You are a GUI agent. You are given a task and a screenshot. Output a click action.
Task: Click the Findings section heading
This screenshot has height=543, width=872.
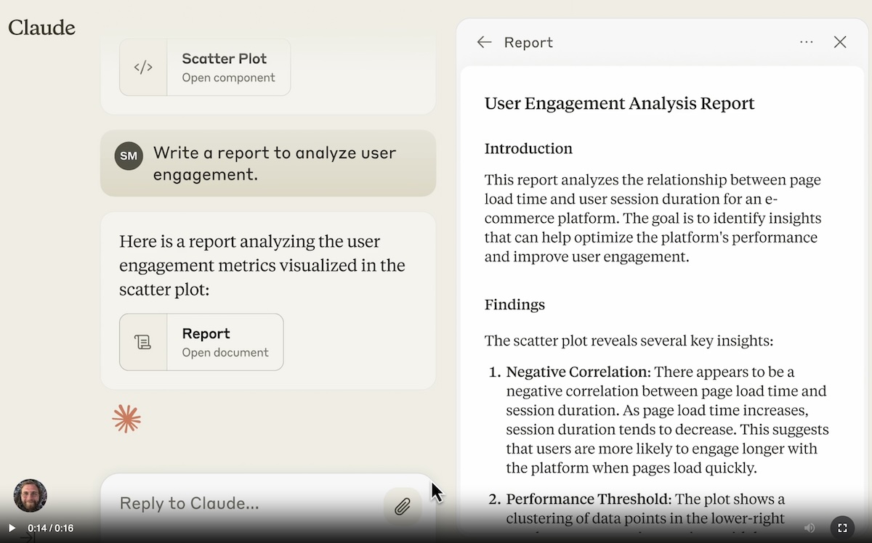(x=514, y=305)
